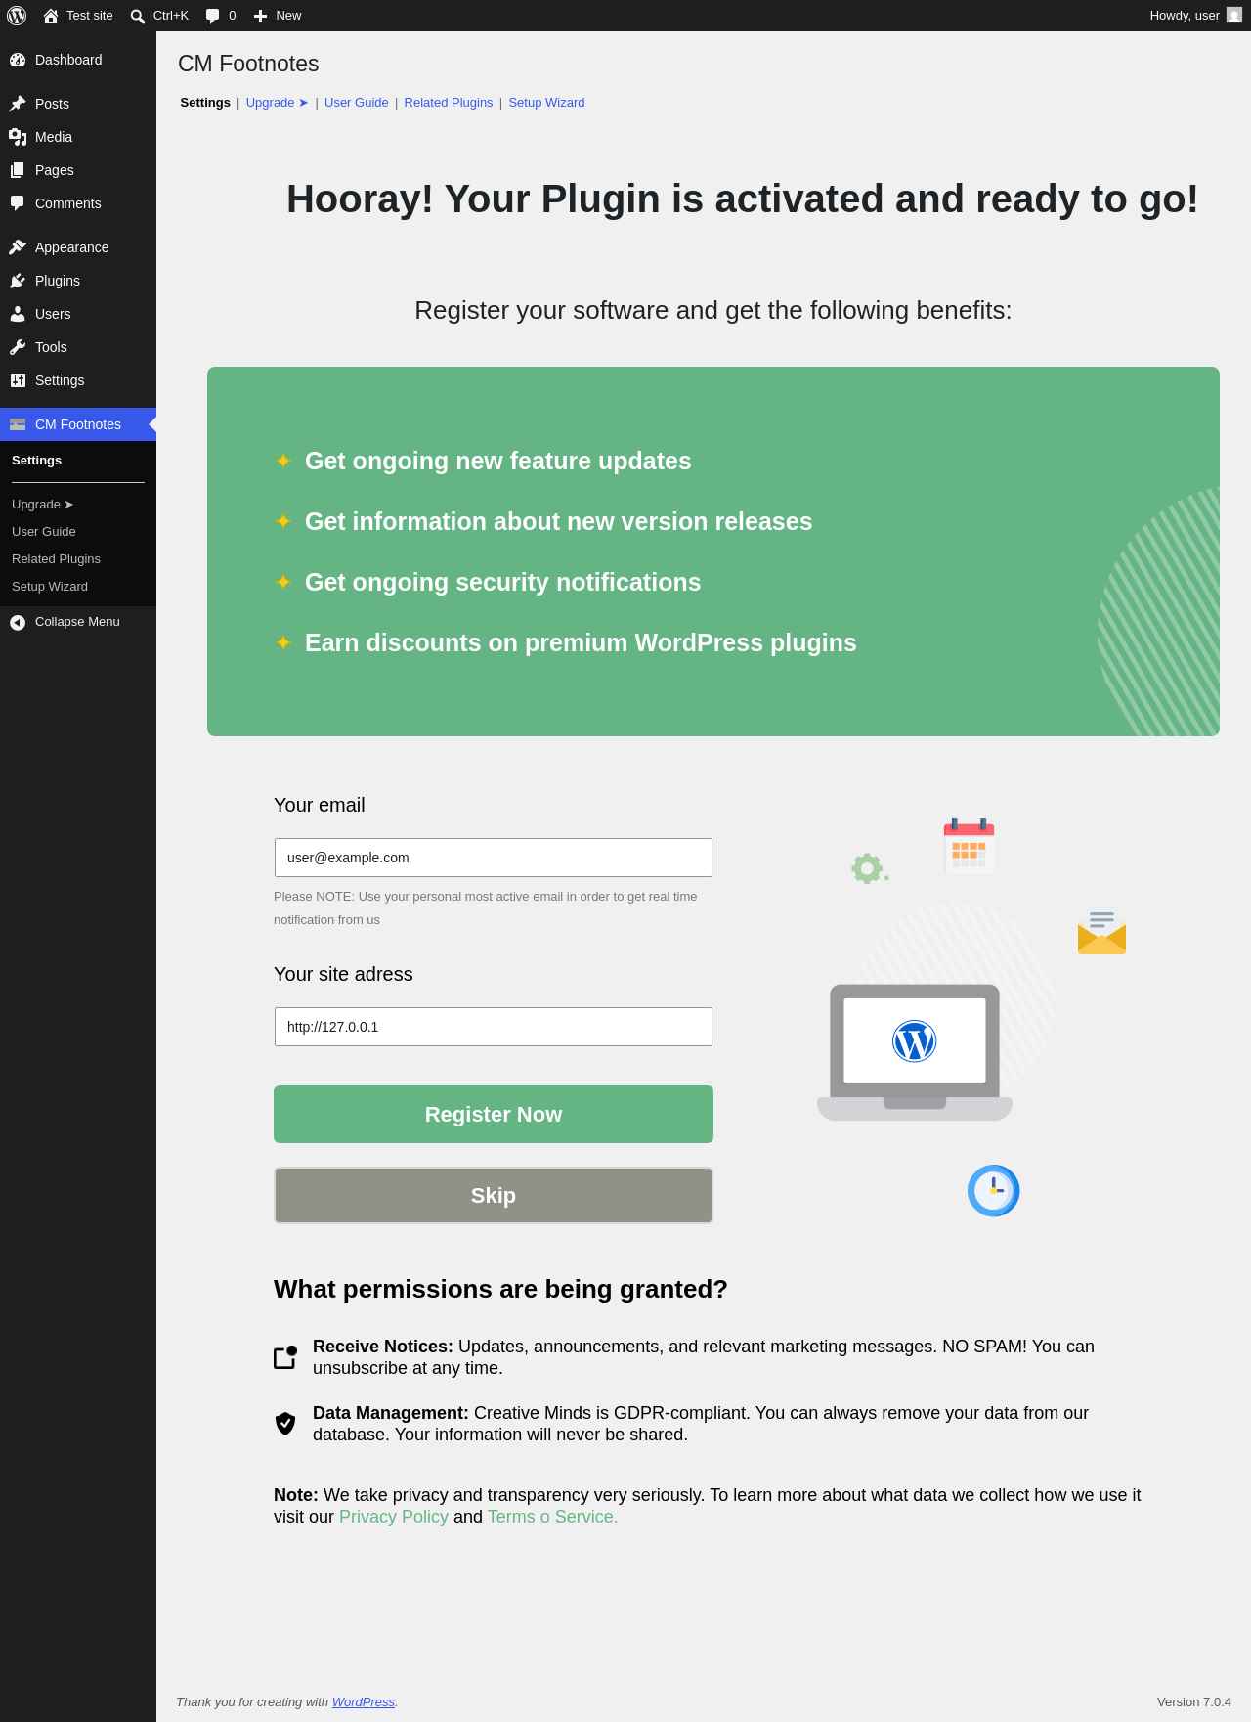1251x1722 pixels.
Task: Collapse the admin sidebar menu
Action: (x=78, y=622)
